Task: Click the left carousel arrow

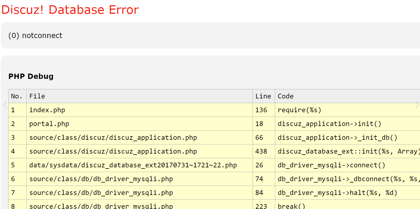Action: pos(4,105)
